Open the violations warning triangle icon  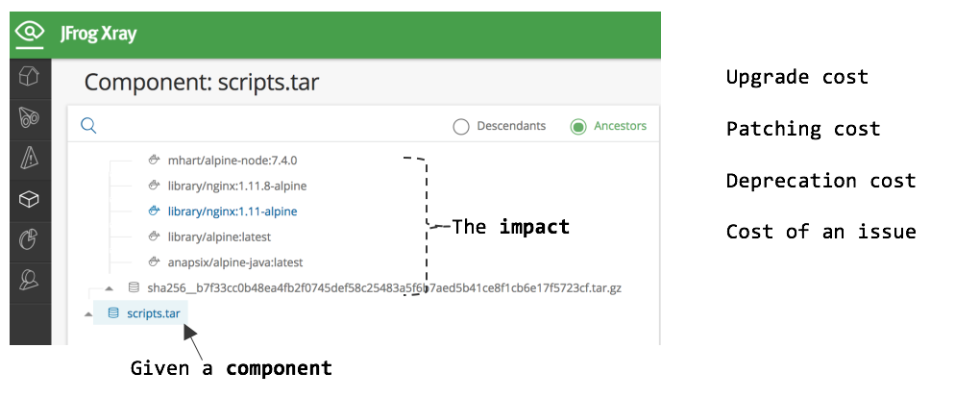click(30, 158)
